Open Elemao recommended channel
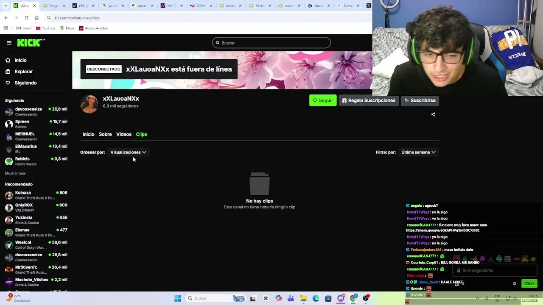The width and height of the screenshot is (543, 305). [x=36, y=232]
